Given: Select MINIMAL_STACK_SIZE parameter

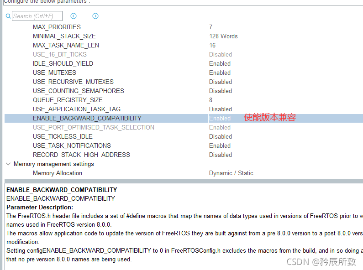Looking at the screenshot, I should [64, 36].
